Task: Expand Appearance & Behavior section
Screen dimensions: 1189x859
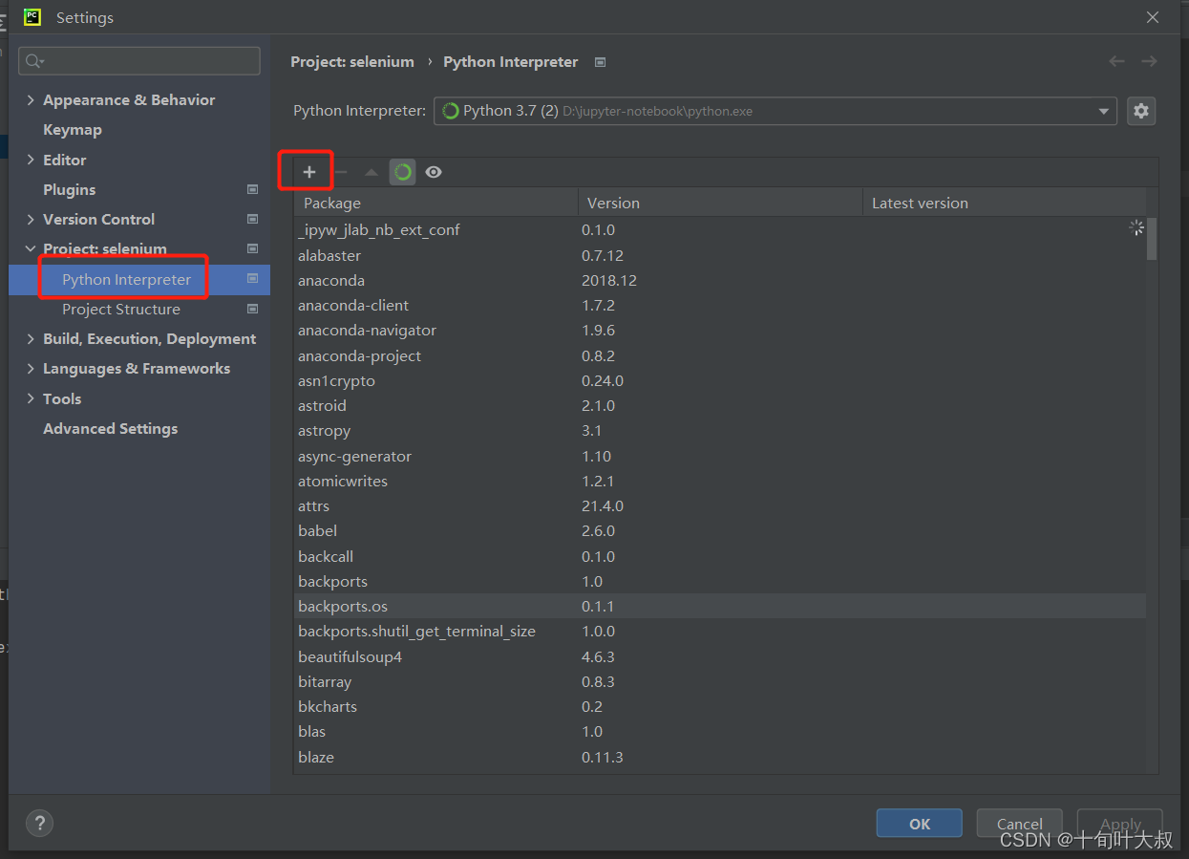Action: 31,100
